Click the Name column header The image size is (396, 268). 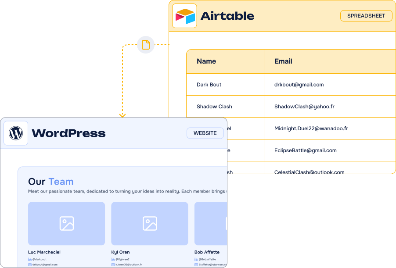pyautogui.click(x=225, y=61)
